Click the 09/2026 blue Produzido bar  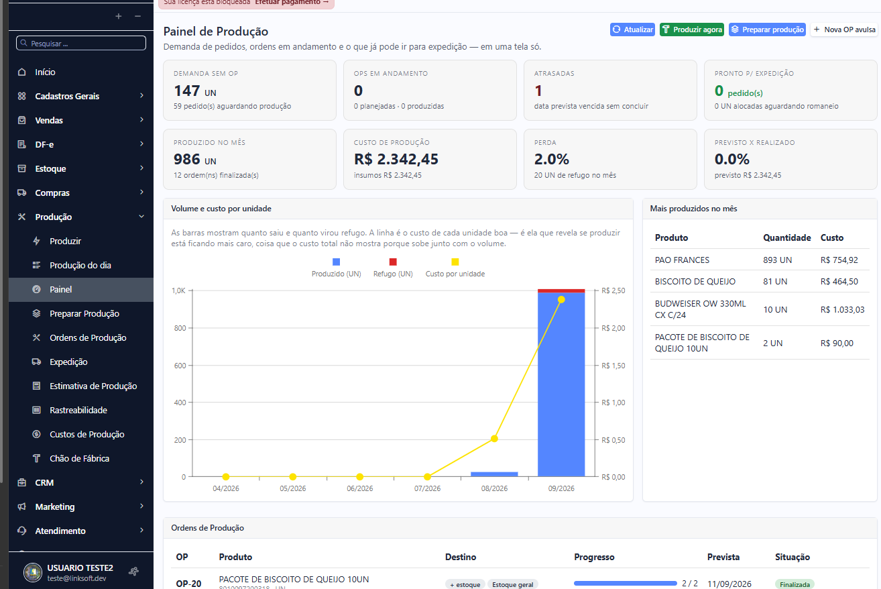point(561,385)
